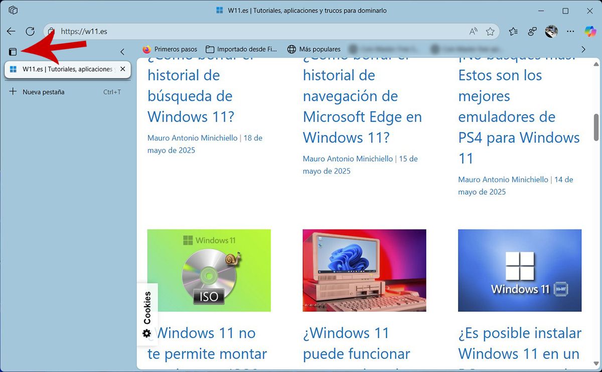Viewport: 602px width, 372px height.
Task: Click author Mauro Antonio Minichiello dated 15 de mayo
Action: click(348, 159)
